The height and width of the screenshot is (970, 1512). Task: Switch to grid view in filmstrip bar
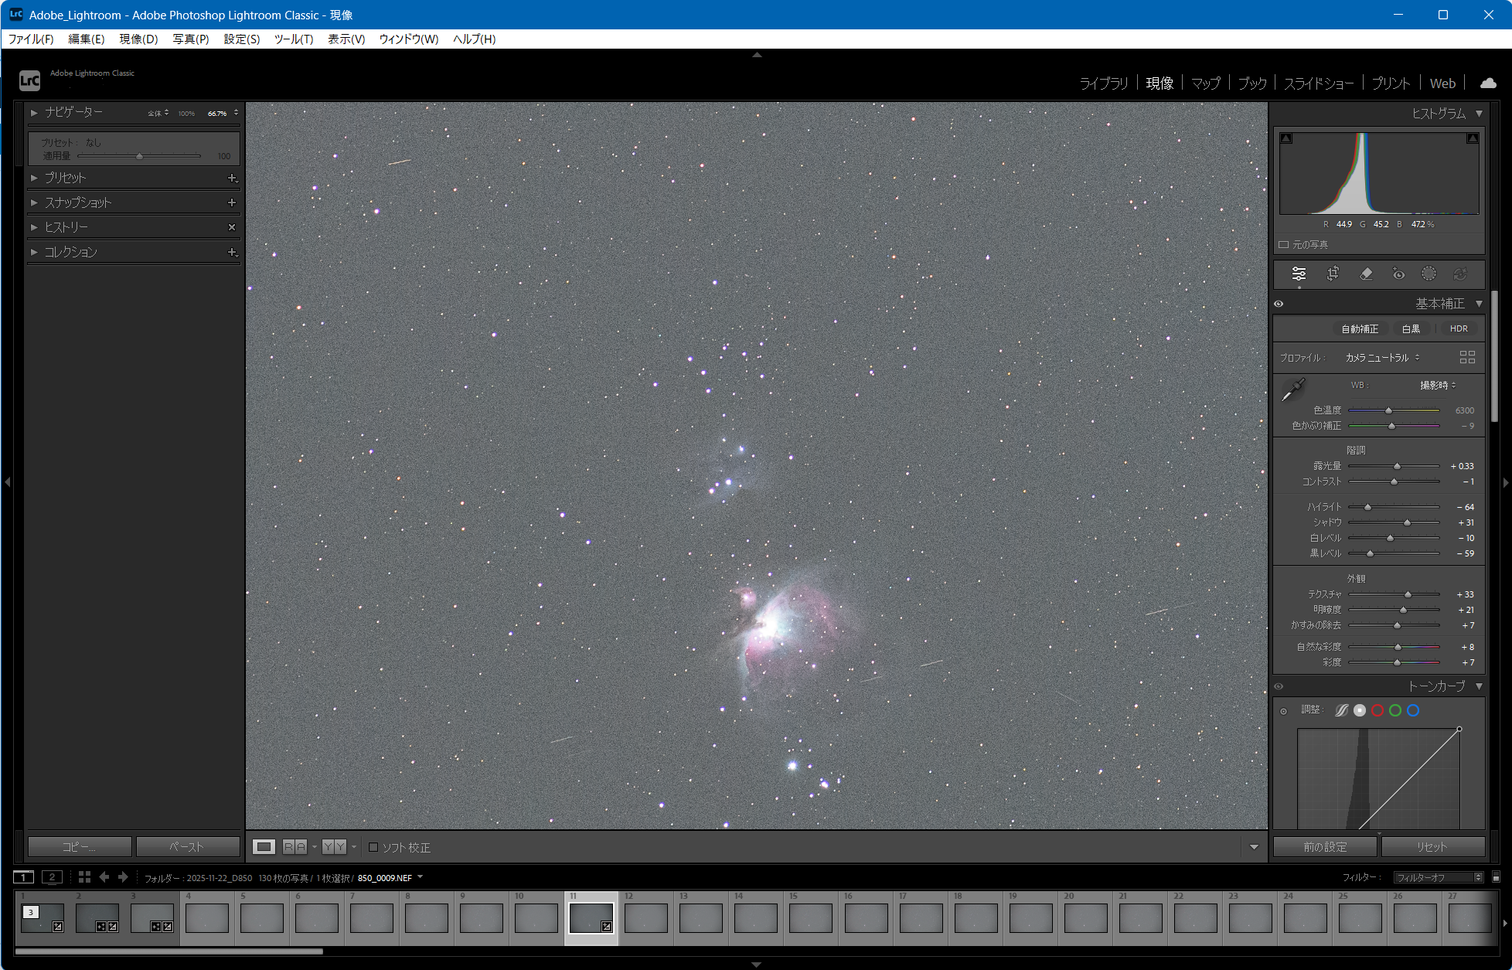(84, 876)
